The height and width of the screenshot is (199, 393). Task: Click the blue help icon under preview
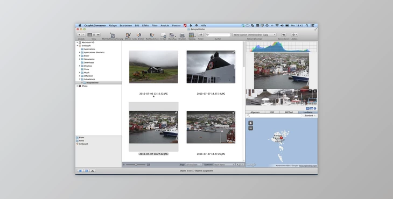click(315, 109)
